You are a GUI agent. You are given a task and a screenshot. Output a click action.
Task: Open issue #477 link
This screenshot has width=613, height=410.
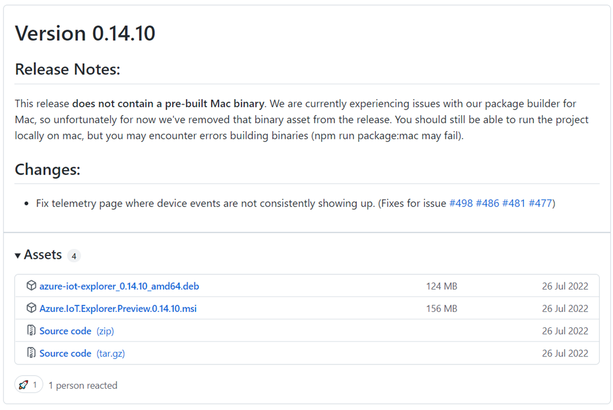[x=540, y=203]
